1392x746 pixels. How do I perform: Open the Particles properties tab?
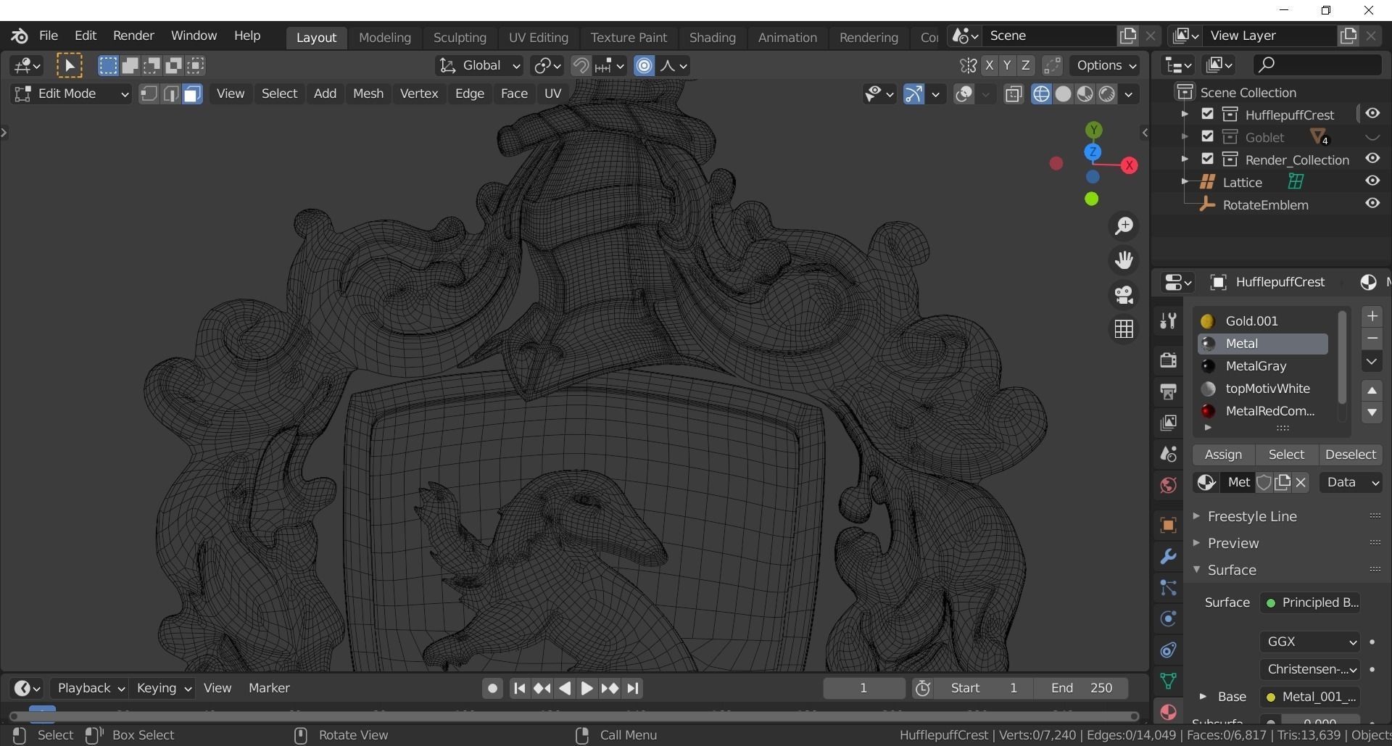click(x=1168, y=587)
